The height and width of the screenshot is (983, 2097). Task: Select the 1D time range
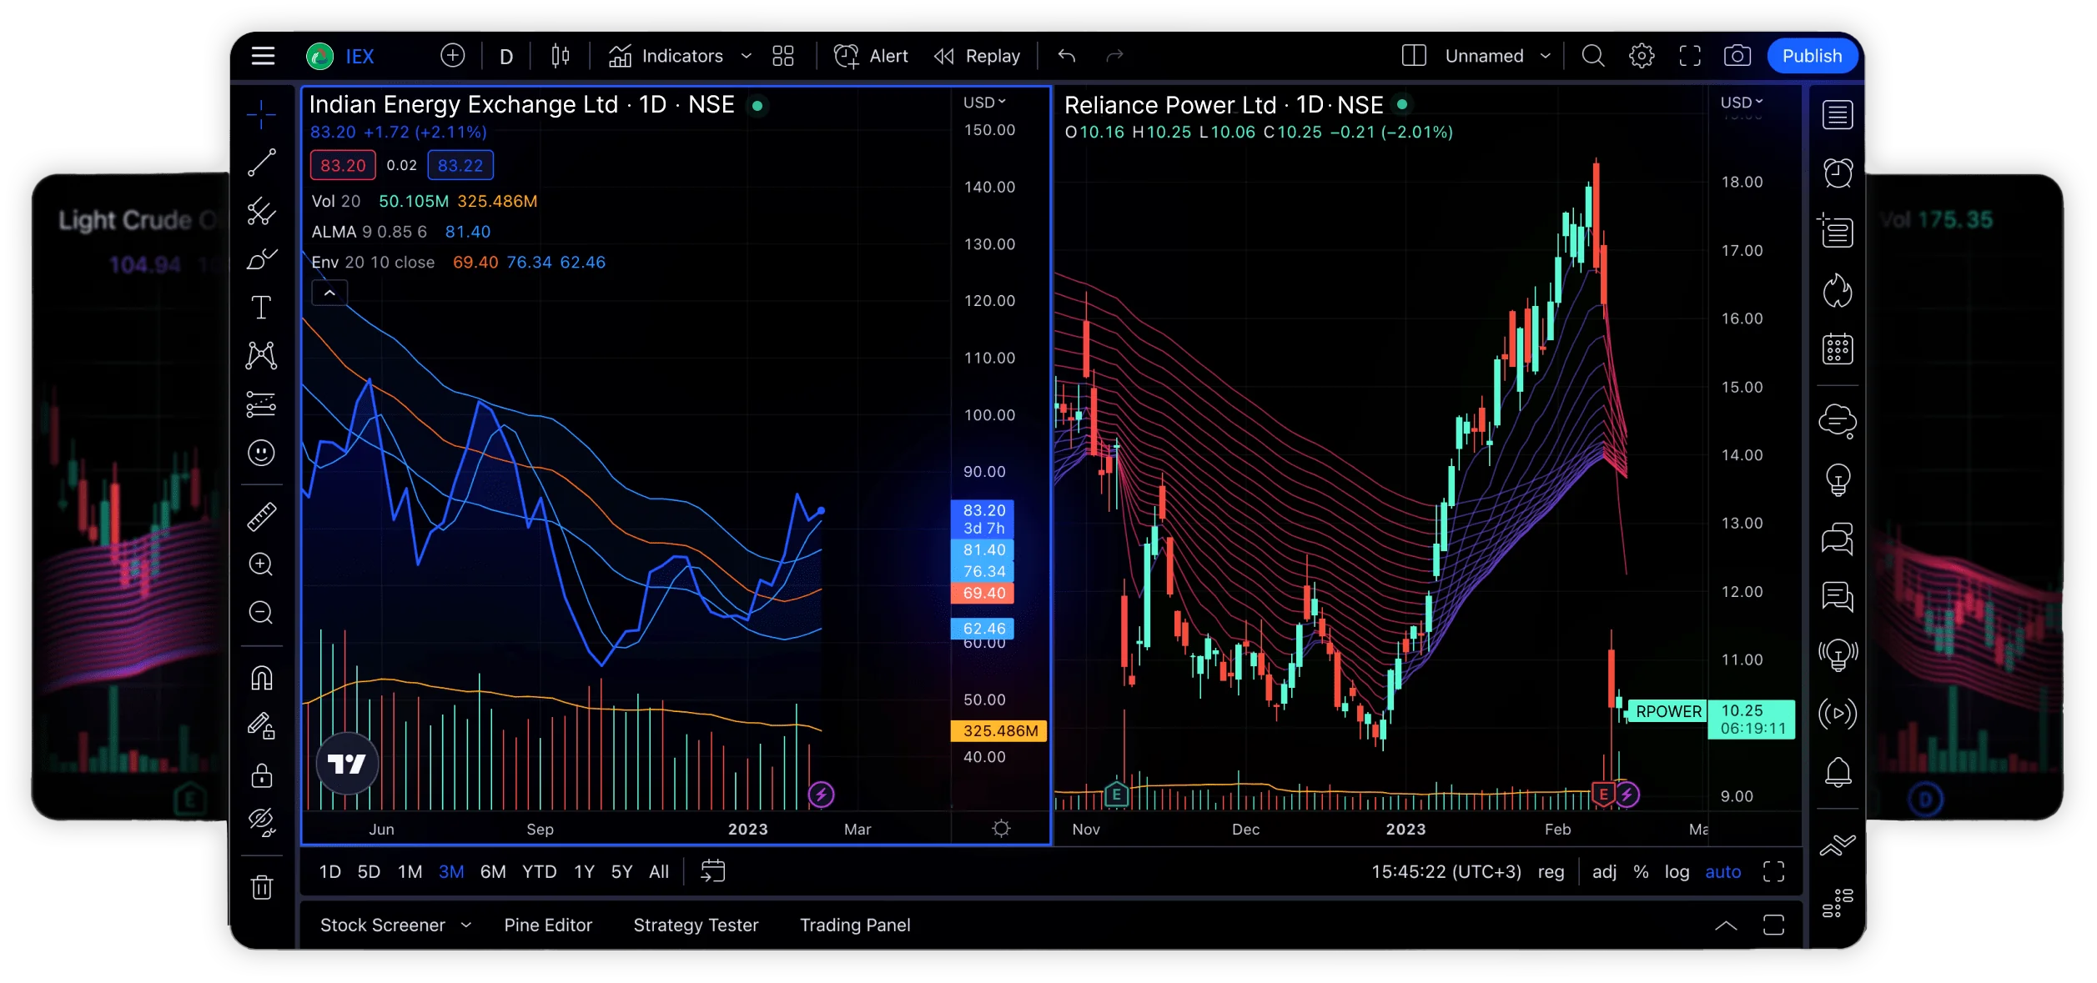330,871
